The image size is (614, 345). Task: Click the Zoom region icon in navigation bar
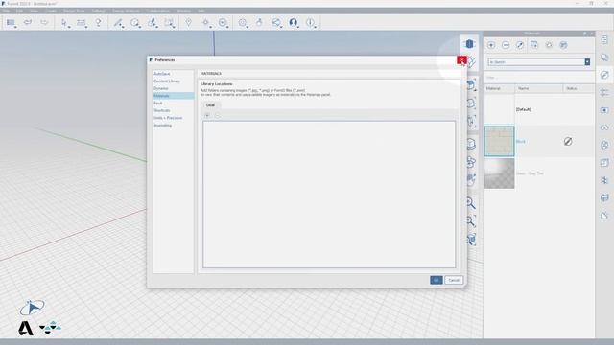click(x=471, y=221)
